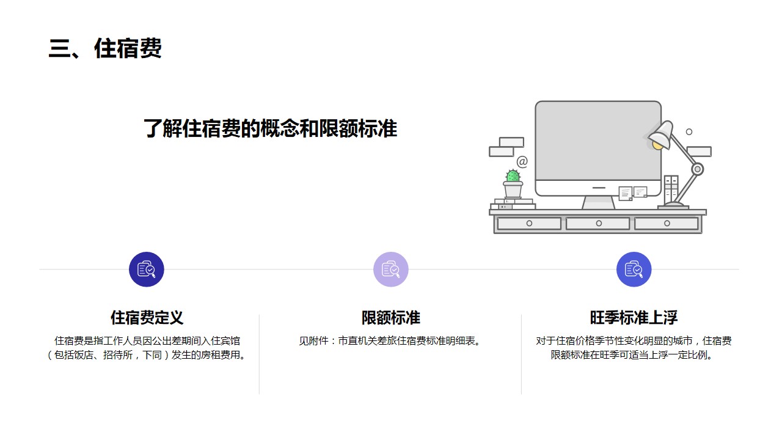782x440 pixels.
Task: Select the green cactus plant illustration
Action: coord(513,183)
